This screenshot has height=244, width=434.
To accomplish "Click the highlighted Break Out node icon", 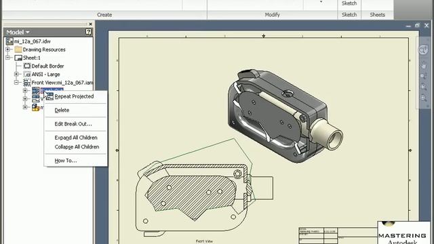I will click(x=36, y=90).
